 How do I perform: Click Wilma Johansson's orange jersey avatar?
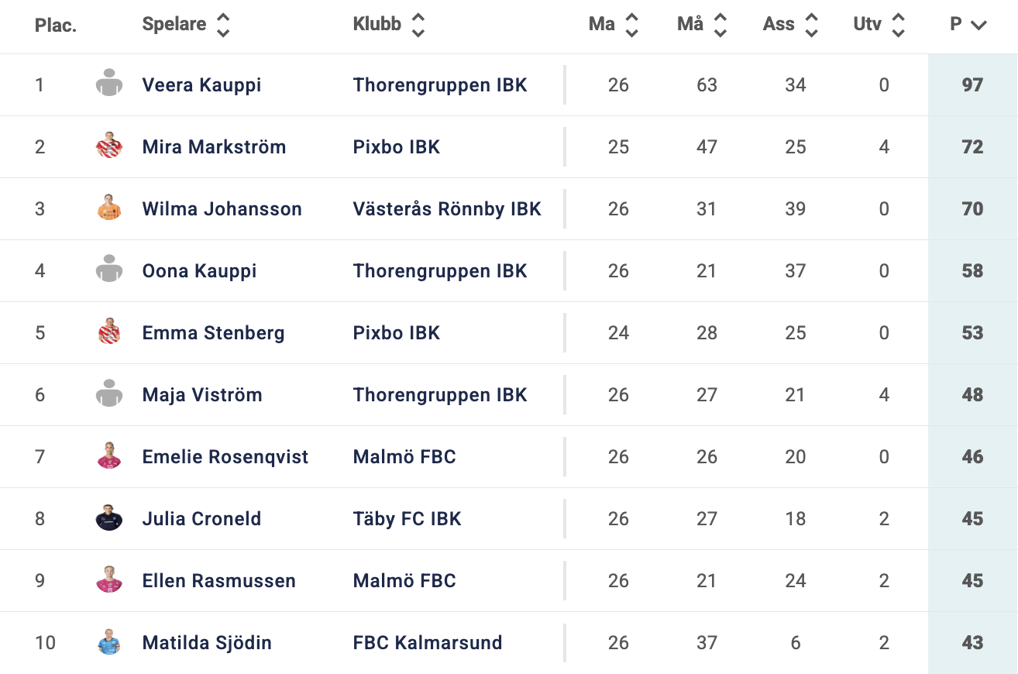(x=109, y=208)
